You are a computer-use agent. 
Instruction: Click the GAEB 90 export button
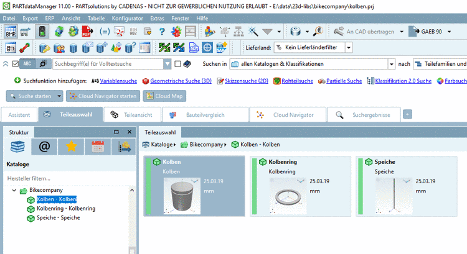tap(425, 32)
